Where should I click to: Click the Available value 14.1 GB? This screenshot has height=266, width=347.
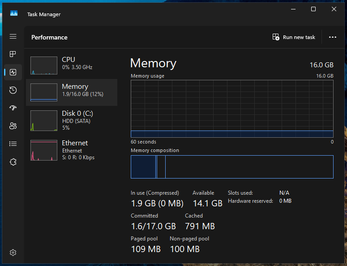(x=208, y=203)
